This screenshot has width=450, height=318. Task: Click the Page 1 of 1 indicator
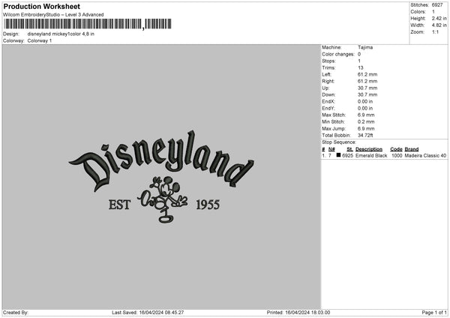pos(434,313)
